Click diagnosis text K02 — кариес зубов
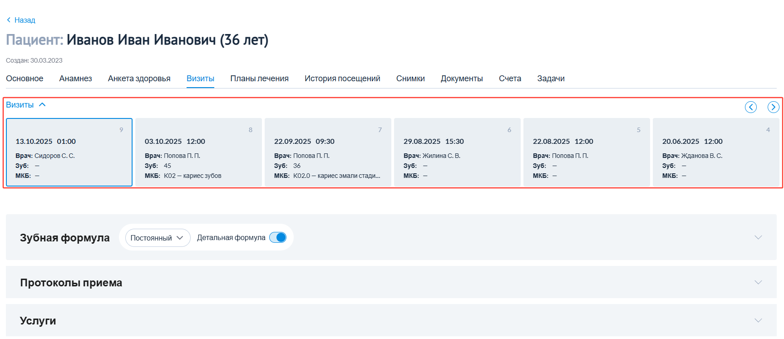 click(192, 176)
